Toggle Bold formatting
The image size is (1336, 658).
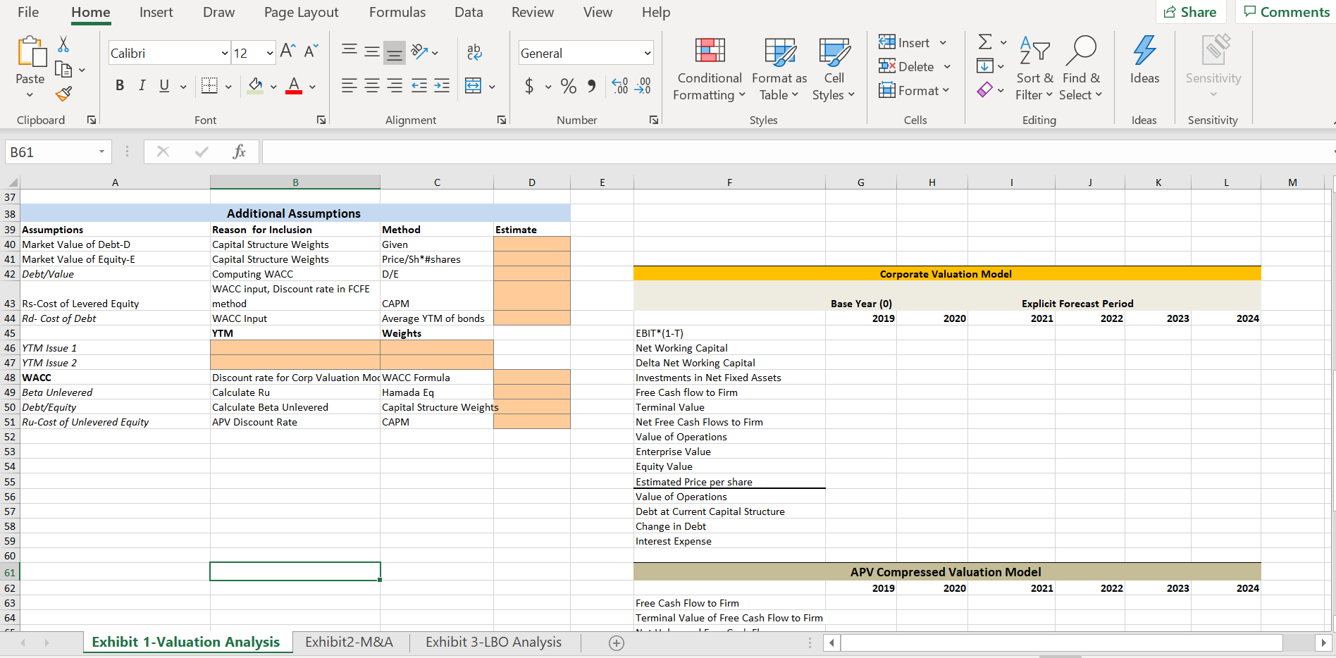click(120, 85)
